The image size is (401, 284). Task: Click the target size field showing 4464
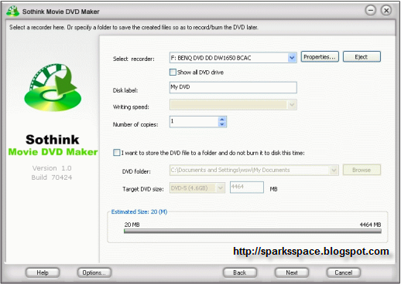coord(247,188)
